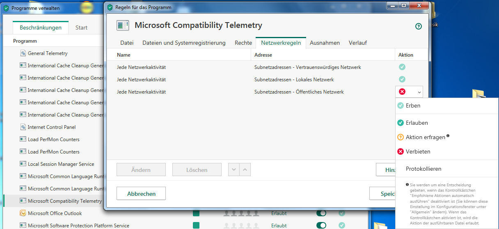The width and height of the screenshot is (499, 229).
Task: Move the selected rule down
Action: 233,169
